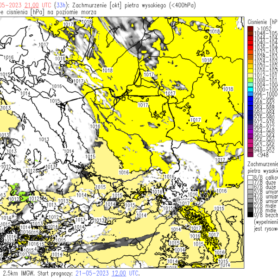
Task: Click the gray 4/8 cloud cover swatch
Action: (250, 196)
